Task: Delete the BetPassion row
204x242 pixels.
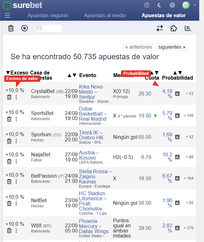Action: (x=9, y=181)
